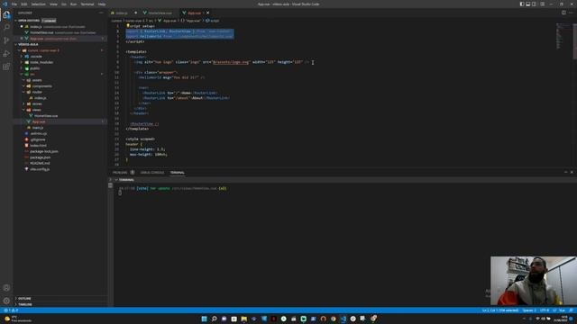577x324 pixels.
Task: Open package.json in the explorer
Action: [40, 157]
